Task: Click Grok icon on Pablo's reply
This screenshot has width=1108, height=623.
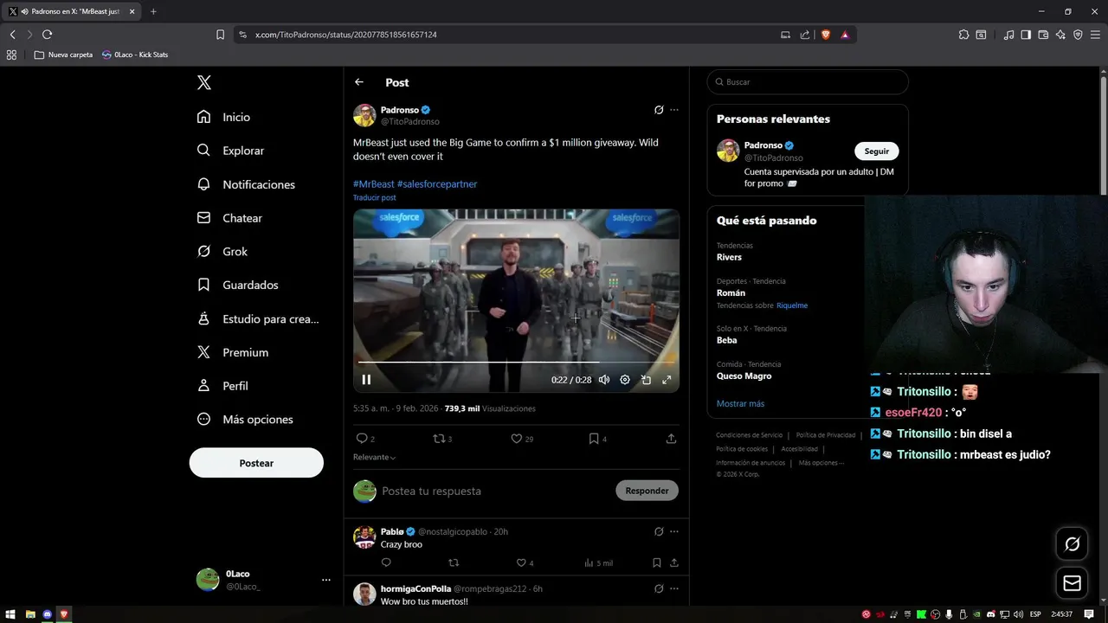Action: pyautogui.click(x=659, y=531)
